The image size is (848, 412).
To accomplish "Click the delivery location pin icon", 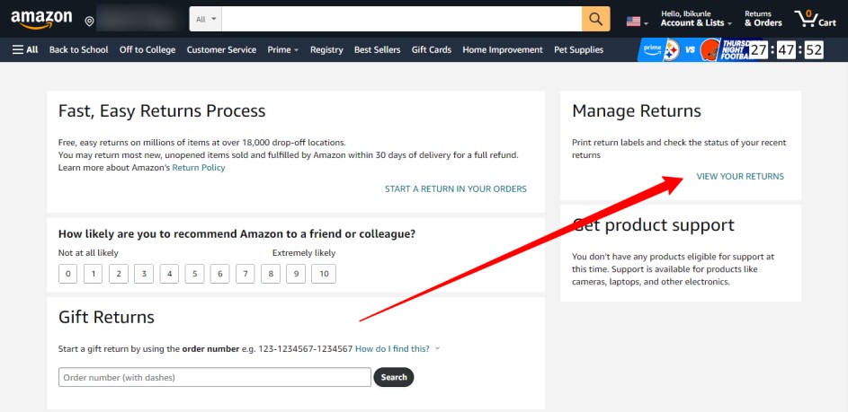I will tap(89, 22).
